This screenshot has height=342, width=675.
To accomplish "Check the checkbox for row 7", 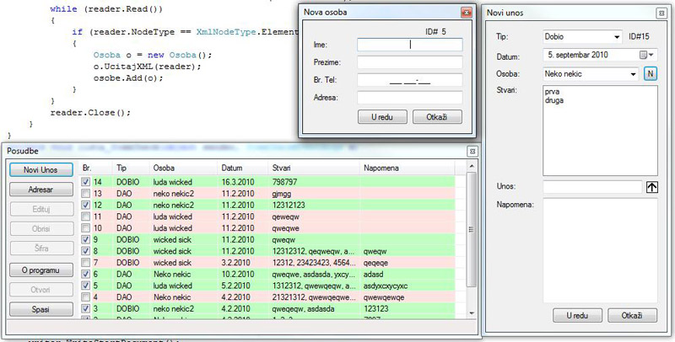I will click(86, 263).
